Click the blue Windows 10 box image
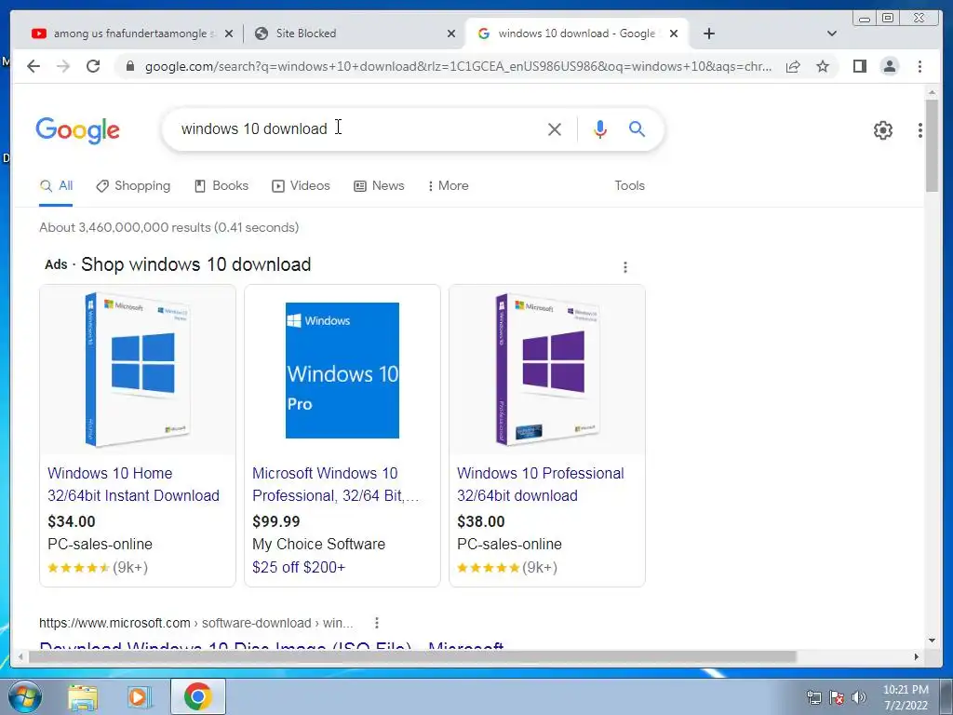The width and height of the screenshot is (953, 715). (x=138, y=370)
